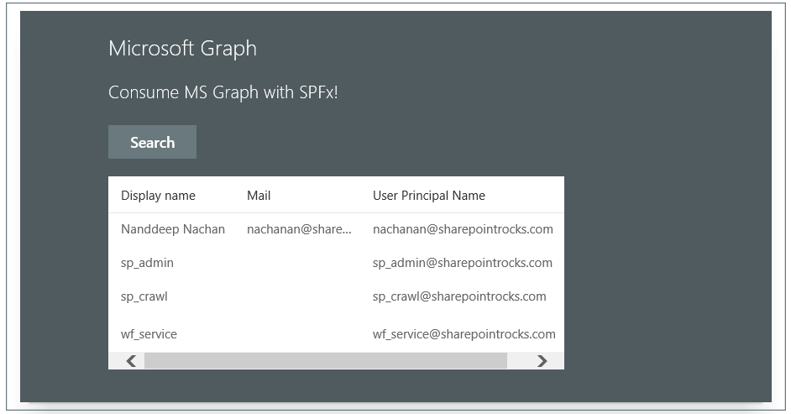The width and height of the screenshot is (791, 414).
Task: Click nachanan@sharepointrocks.com principal name
Action: (x=463, y=229)
